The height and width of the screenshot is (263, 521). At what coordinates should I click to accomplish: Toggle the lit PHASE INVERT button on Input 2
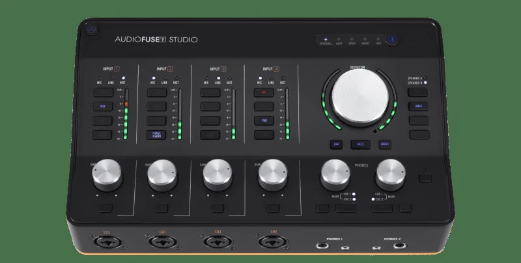coord(156,135)
